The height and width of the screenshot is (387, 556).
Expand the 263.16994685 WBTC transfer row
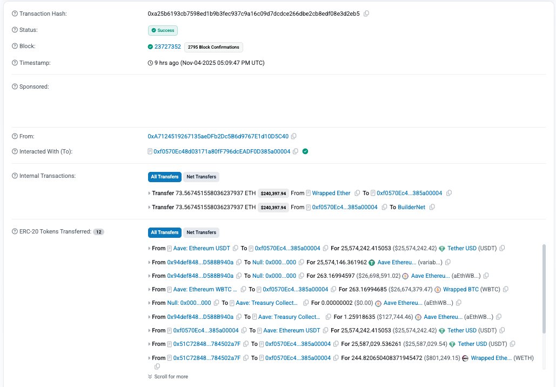[149, 290]
